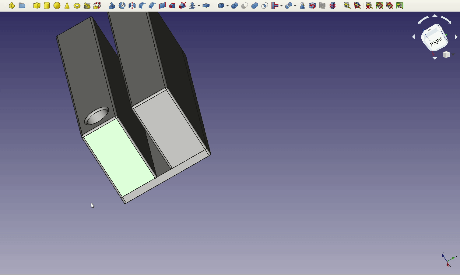
Task: Expand the Join tools dropdown arrow
Action: tap(281, 6)
